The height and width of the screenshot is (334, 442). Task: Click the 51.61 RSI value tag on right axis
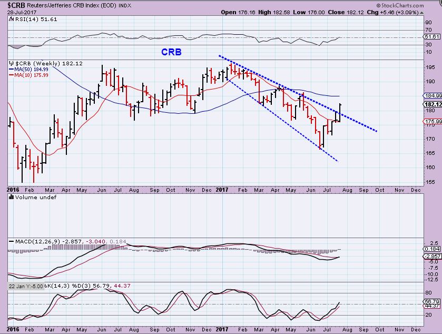point(431,37)
